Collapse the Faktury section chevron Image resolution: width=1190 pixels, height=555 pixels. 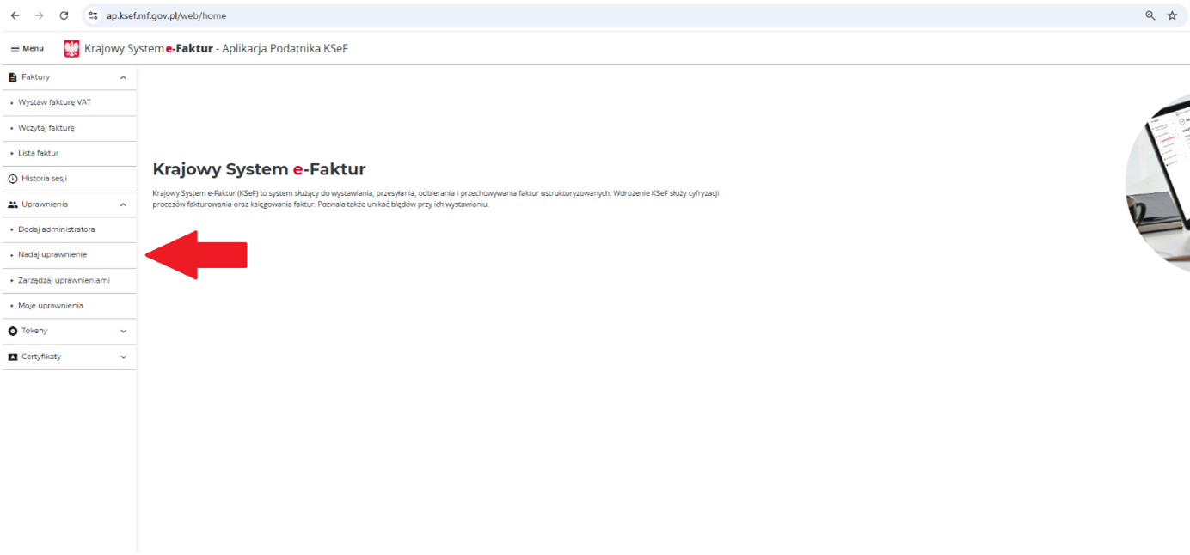[123, 77]
